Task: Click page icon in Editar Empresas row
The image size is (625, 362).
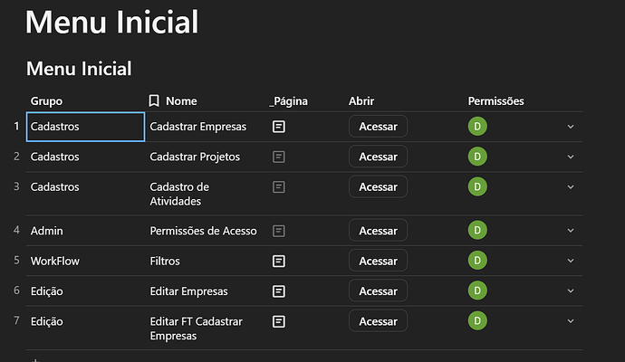Action: (x=279, y=291)
